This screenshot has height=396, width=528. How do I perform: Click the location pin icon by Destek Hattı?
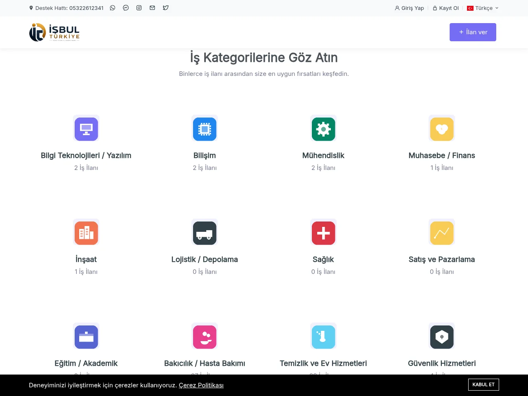pos(31,8)
